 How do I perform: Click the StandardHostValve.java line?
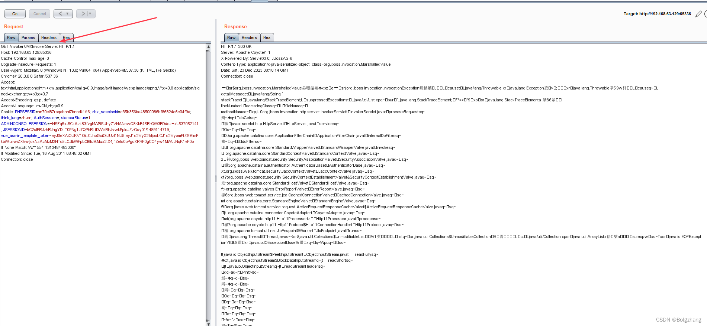pos(295,183)
